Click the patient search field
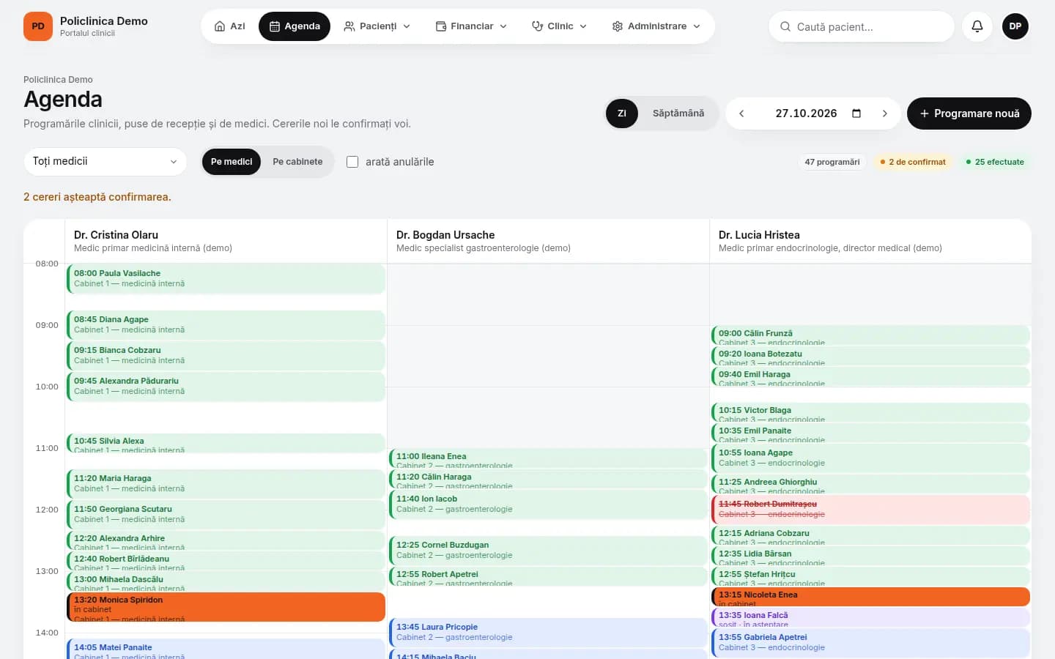The height and width of the screenshot is (659, 1055). pyautogui.click(x=862, y=26)
